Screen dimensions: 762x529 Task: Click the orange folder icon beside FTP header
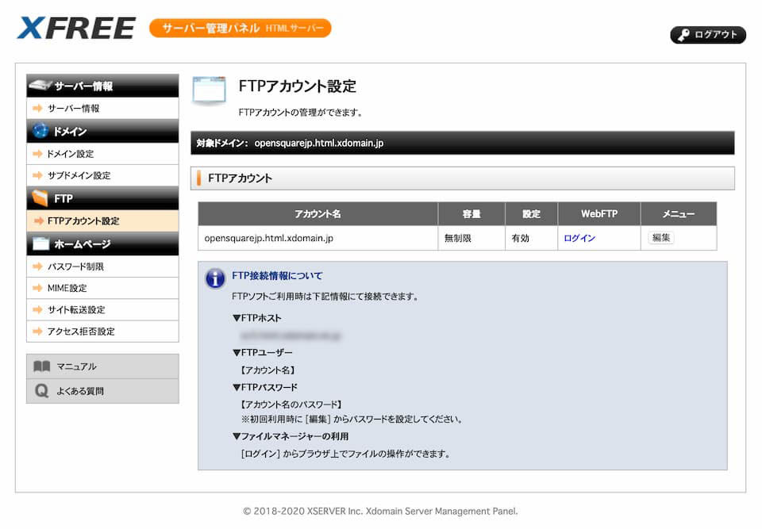coord(40,198)
